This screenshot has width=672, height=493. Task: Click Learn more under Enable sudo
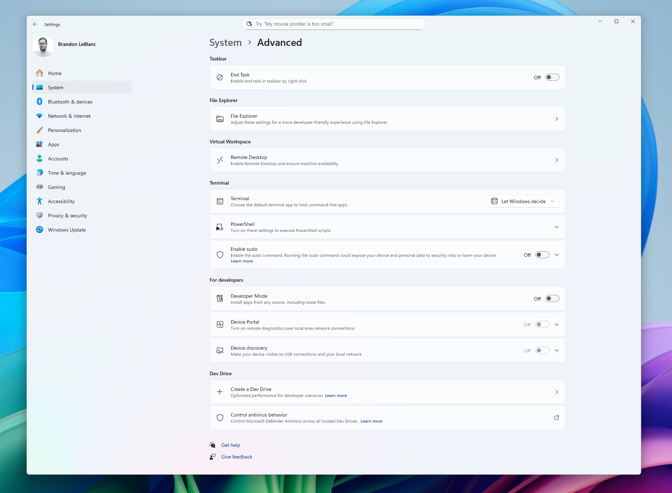tap(242, 261)
